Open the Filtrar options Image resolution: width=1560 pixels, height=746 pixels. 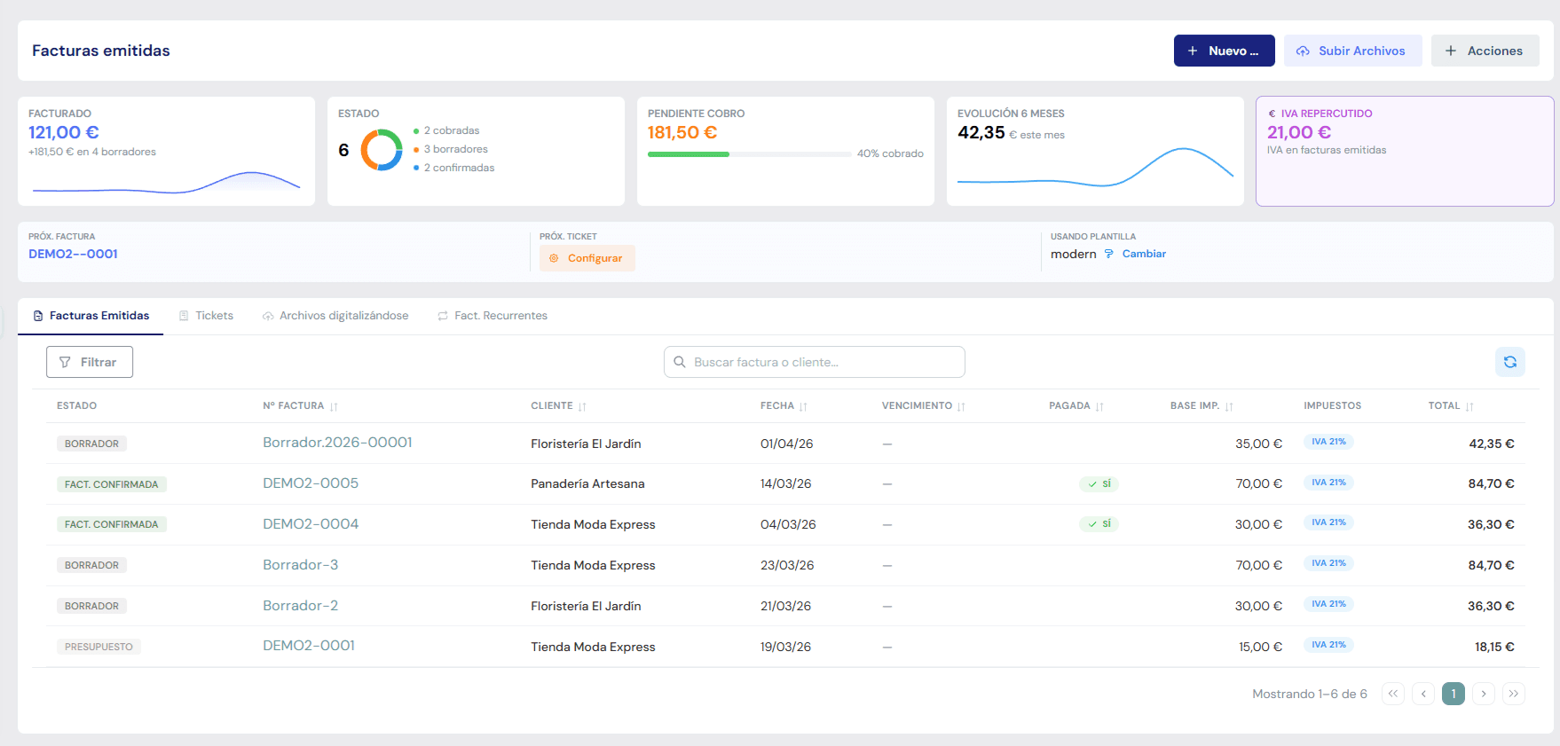90,362
